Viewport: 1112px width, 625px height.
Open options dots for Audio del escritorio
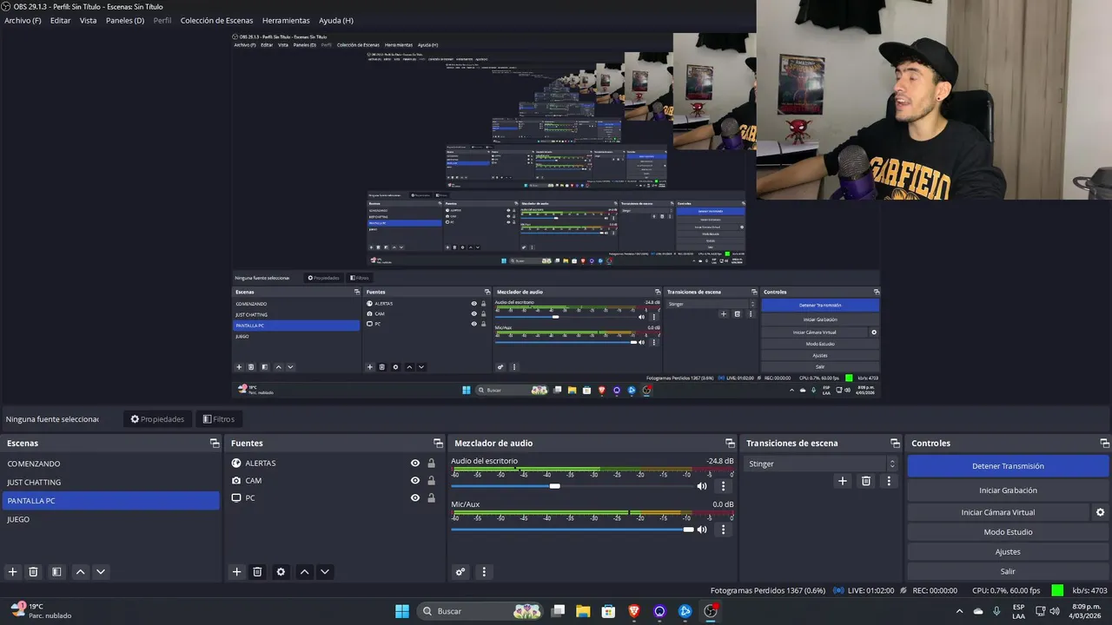(723, 486)
